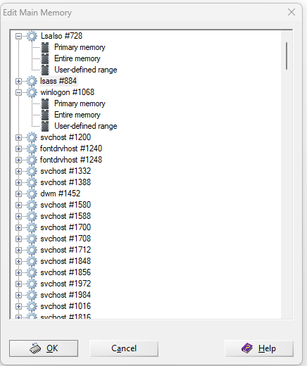Click the gear icon next to lsass #884
This screenshot has height=366, width=307.
point(32,81)
